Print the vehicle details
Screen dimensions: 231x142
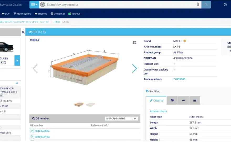[17, 83]
